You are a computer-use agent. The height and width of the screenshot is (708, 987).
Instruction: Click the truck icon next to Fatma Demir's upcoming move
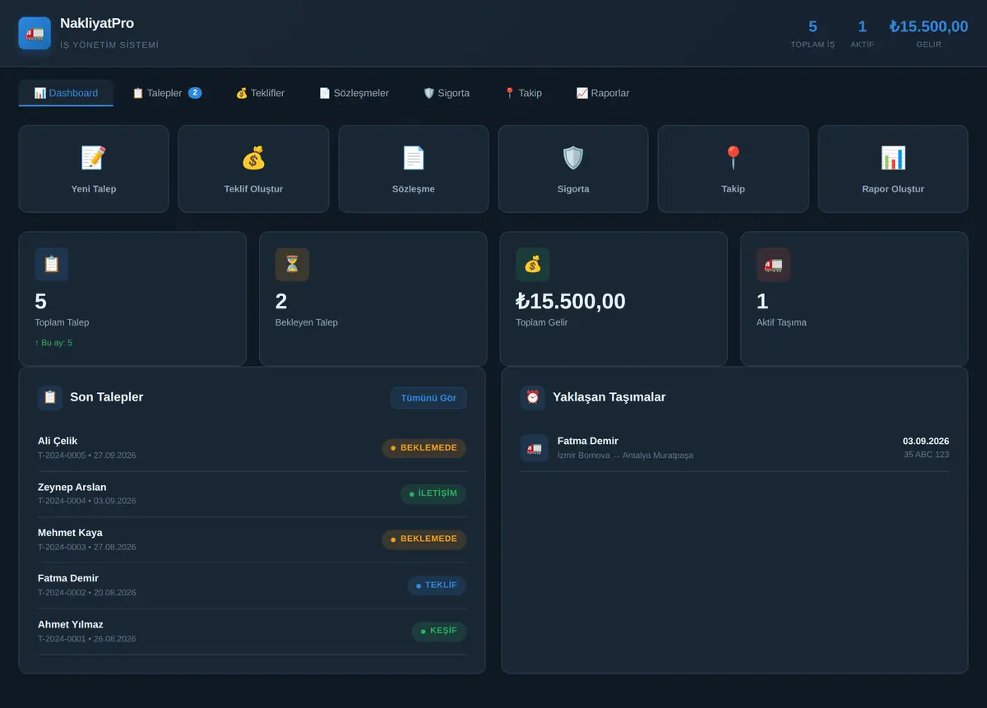[x=535, y=448]
